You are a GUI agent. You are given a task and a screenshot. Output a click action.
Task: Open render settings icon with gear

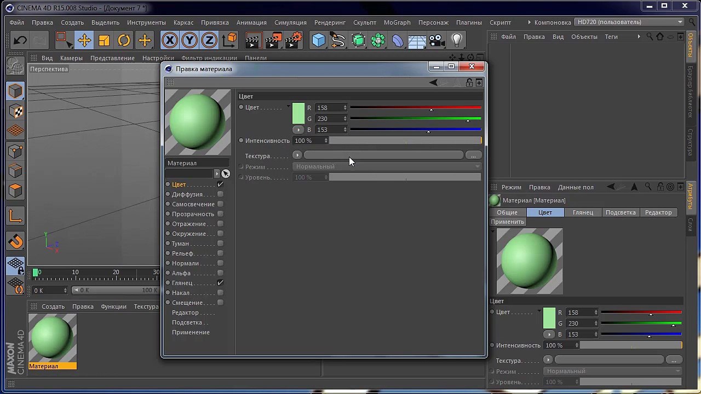294,40
